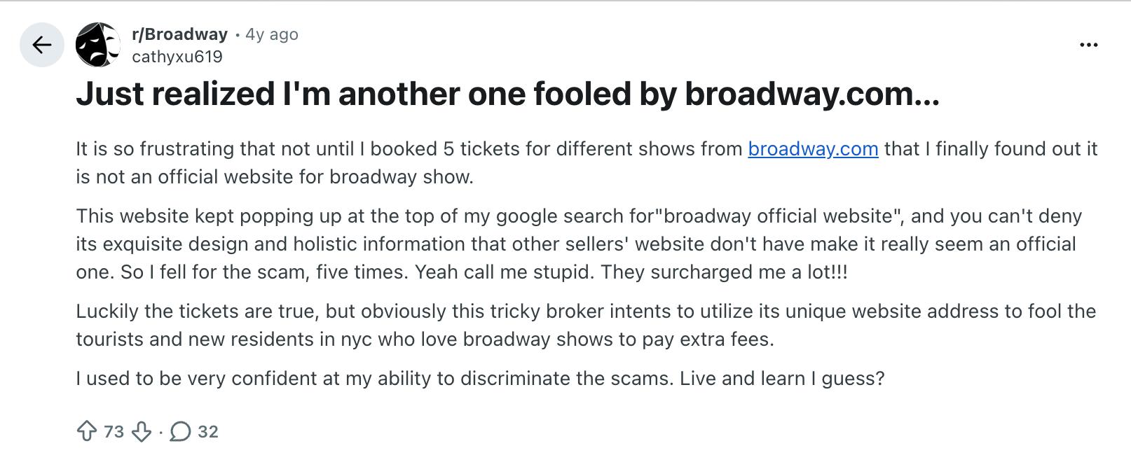Click the vote count showing 73
The width and height of the screenshot is (1131, 469).
pyautogui.click(x=114, y=431)
